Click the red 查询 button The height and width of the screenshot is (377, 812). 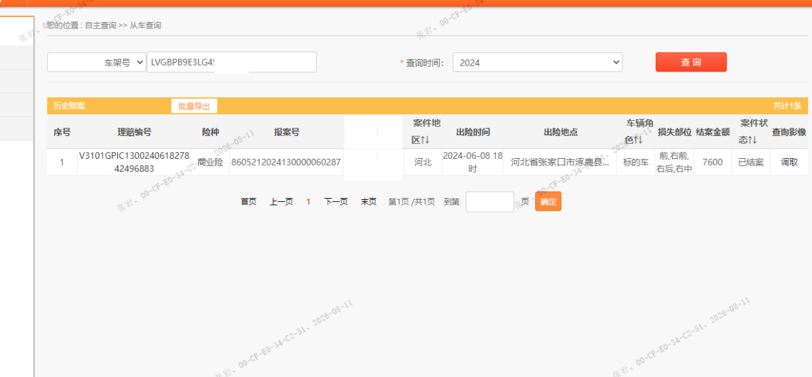(x=691, y=62)
